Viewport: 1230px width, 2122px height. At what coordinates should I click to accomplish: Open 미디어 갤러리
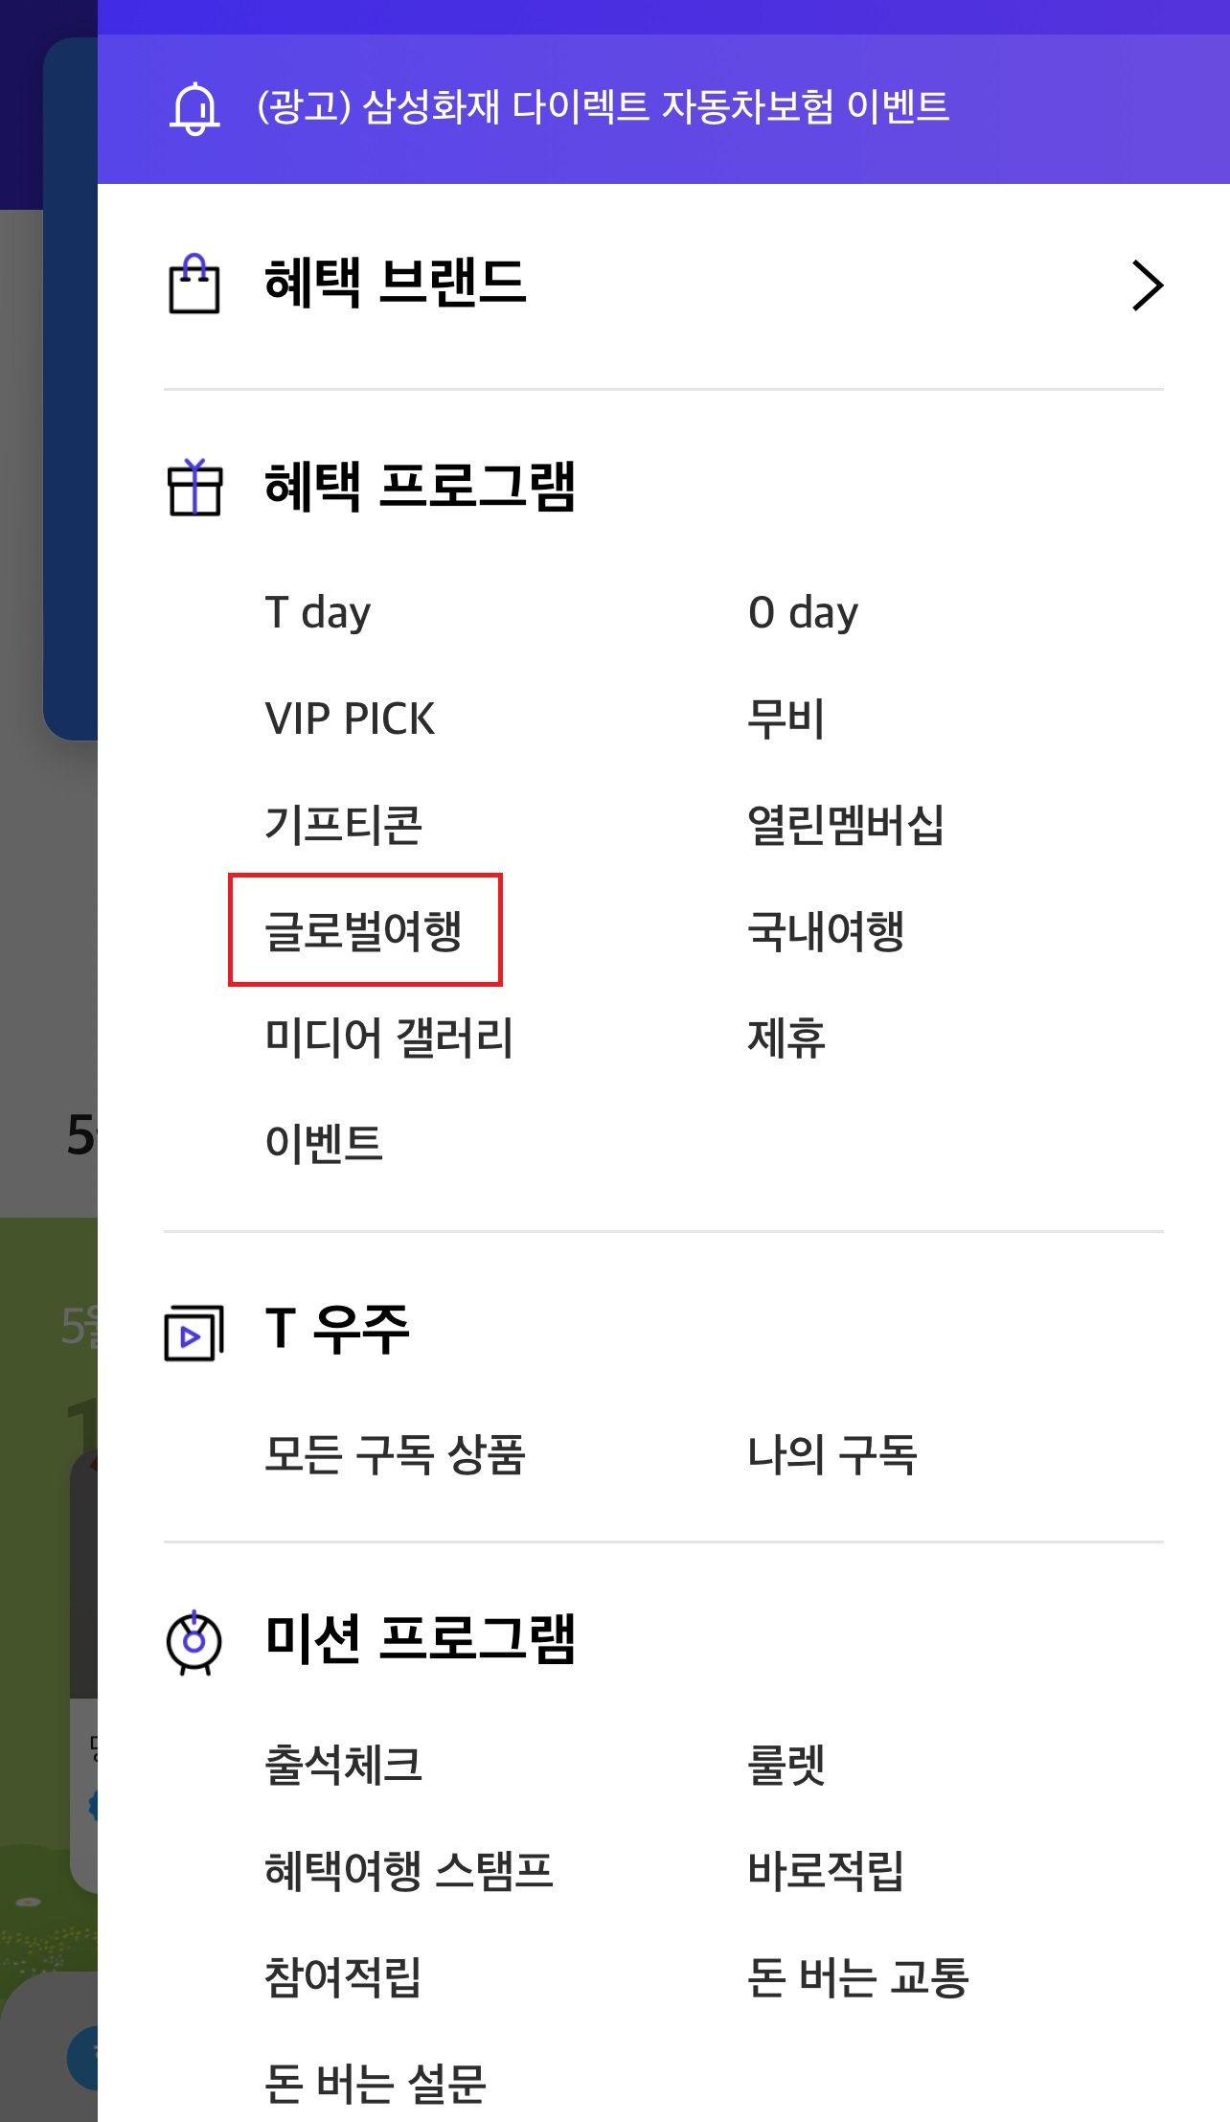(x=389, y=1038)
